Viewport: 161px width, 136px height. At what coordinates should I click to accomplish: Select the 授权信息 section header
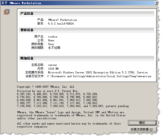click(x=87, y=30)
